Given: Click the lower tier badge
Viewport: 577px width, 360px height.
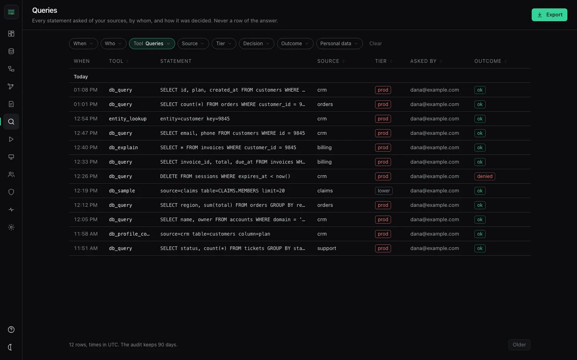Looking at the screenshot, I should 384,191.
